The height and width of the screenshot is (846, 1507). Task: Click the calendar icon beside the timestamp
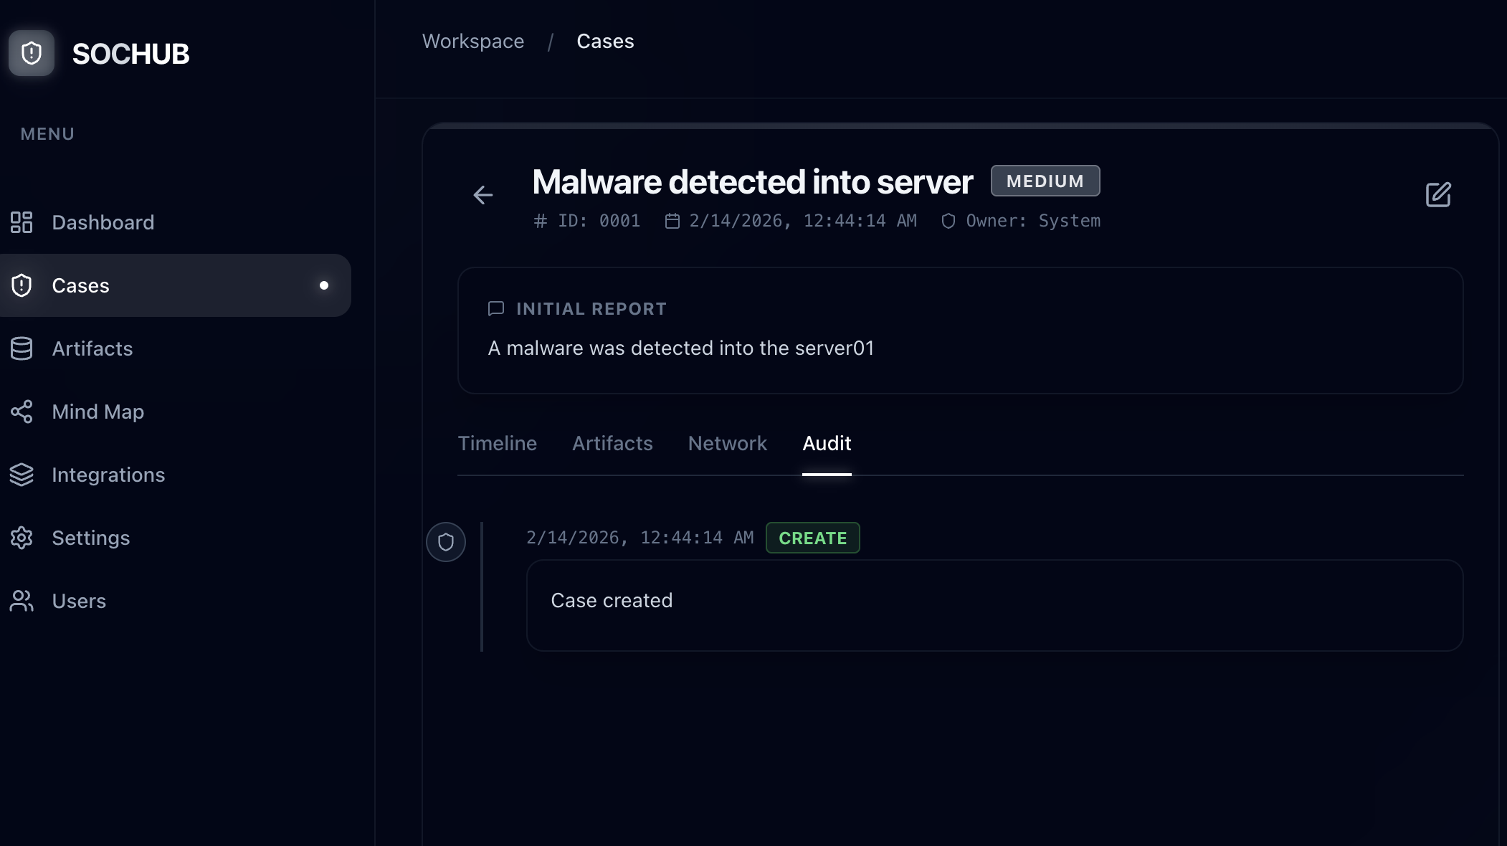[x=671, y=220]
